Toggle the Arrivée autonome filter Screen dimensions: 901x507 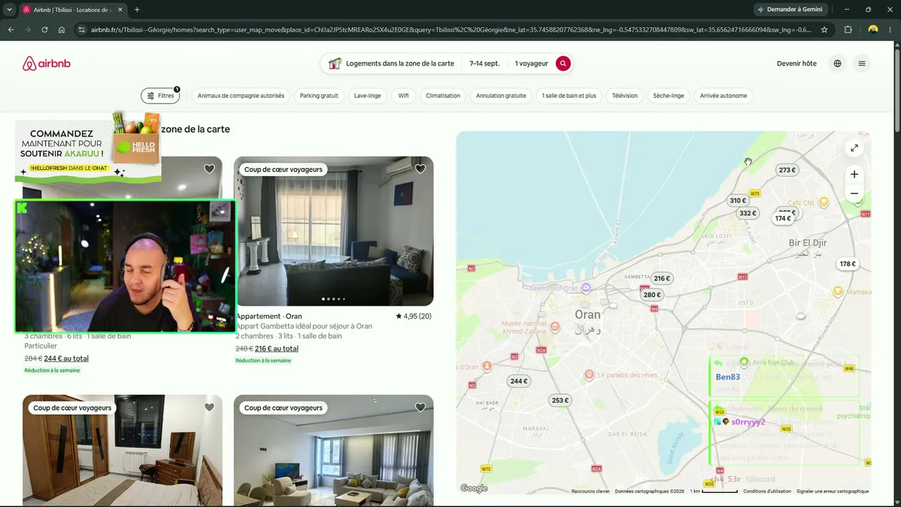[x=724, y=96]
